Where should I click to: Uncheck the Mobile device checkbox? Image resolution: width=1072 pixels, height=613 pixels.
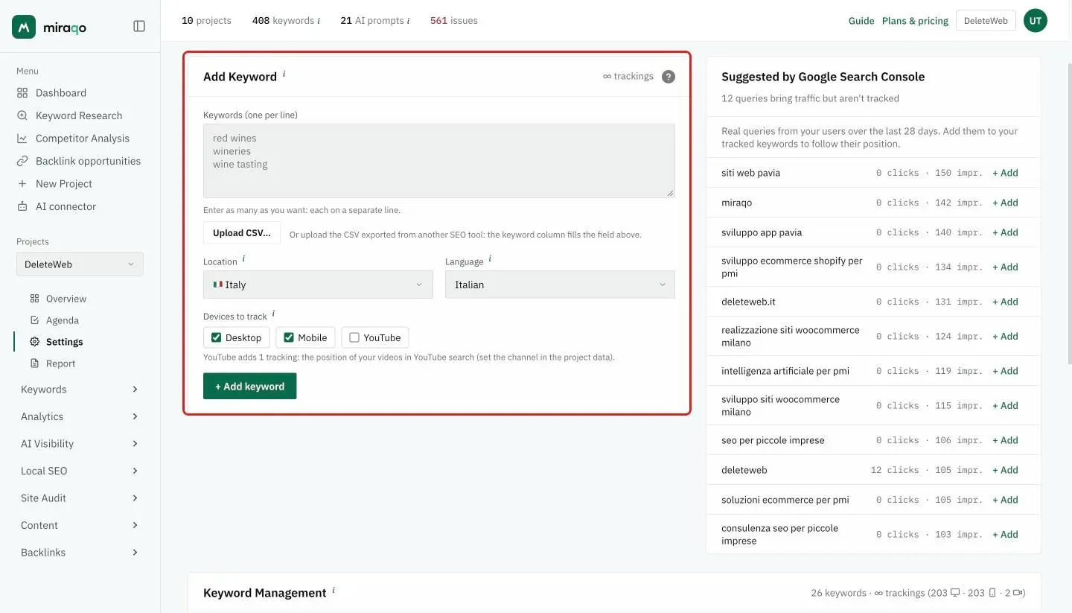click(289, 337)
